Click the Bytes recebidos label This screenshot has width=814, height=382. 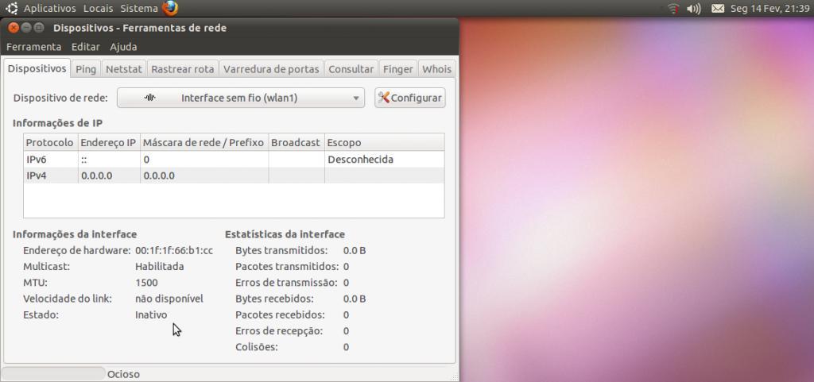click(x=274, y=299)
